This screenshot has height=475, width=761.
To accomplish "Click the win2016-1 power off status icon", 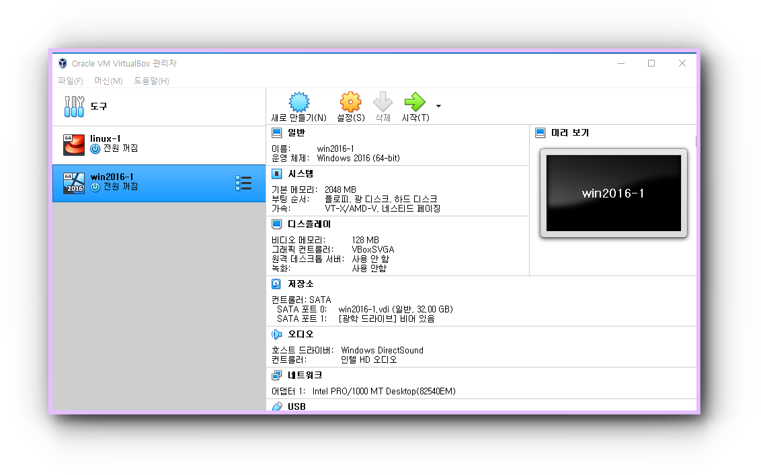I will 95,187.
